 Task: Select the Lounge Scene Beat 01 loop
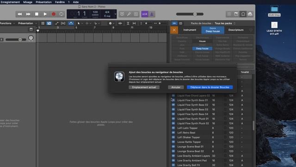(211, 147)
